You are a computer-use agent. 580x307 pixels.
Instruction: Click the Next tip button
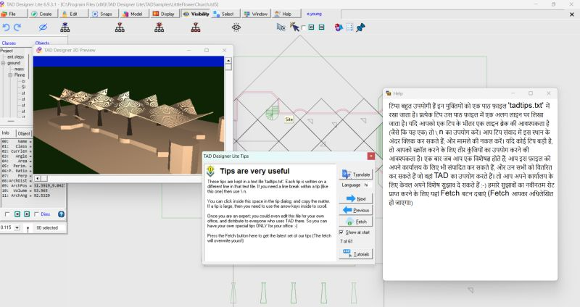[x=356, y=199]
